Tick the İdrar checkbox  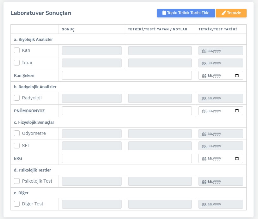click(17, 63)
